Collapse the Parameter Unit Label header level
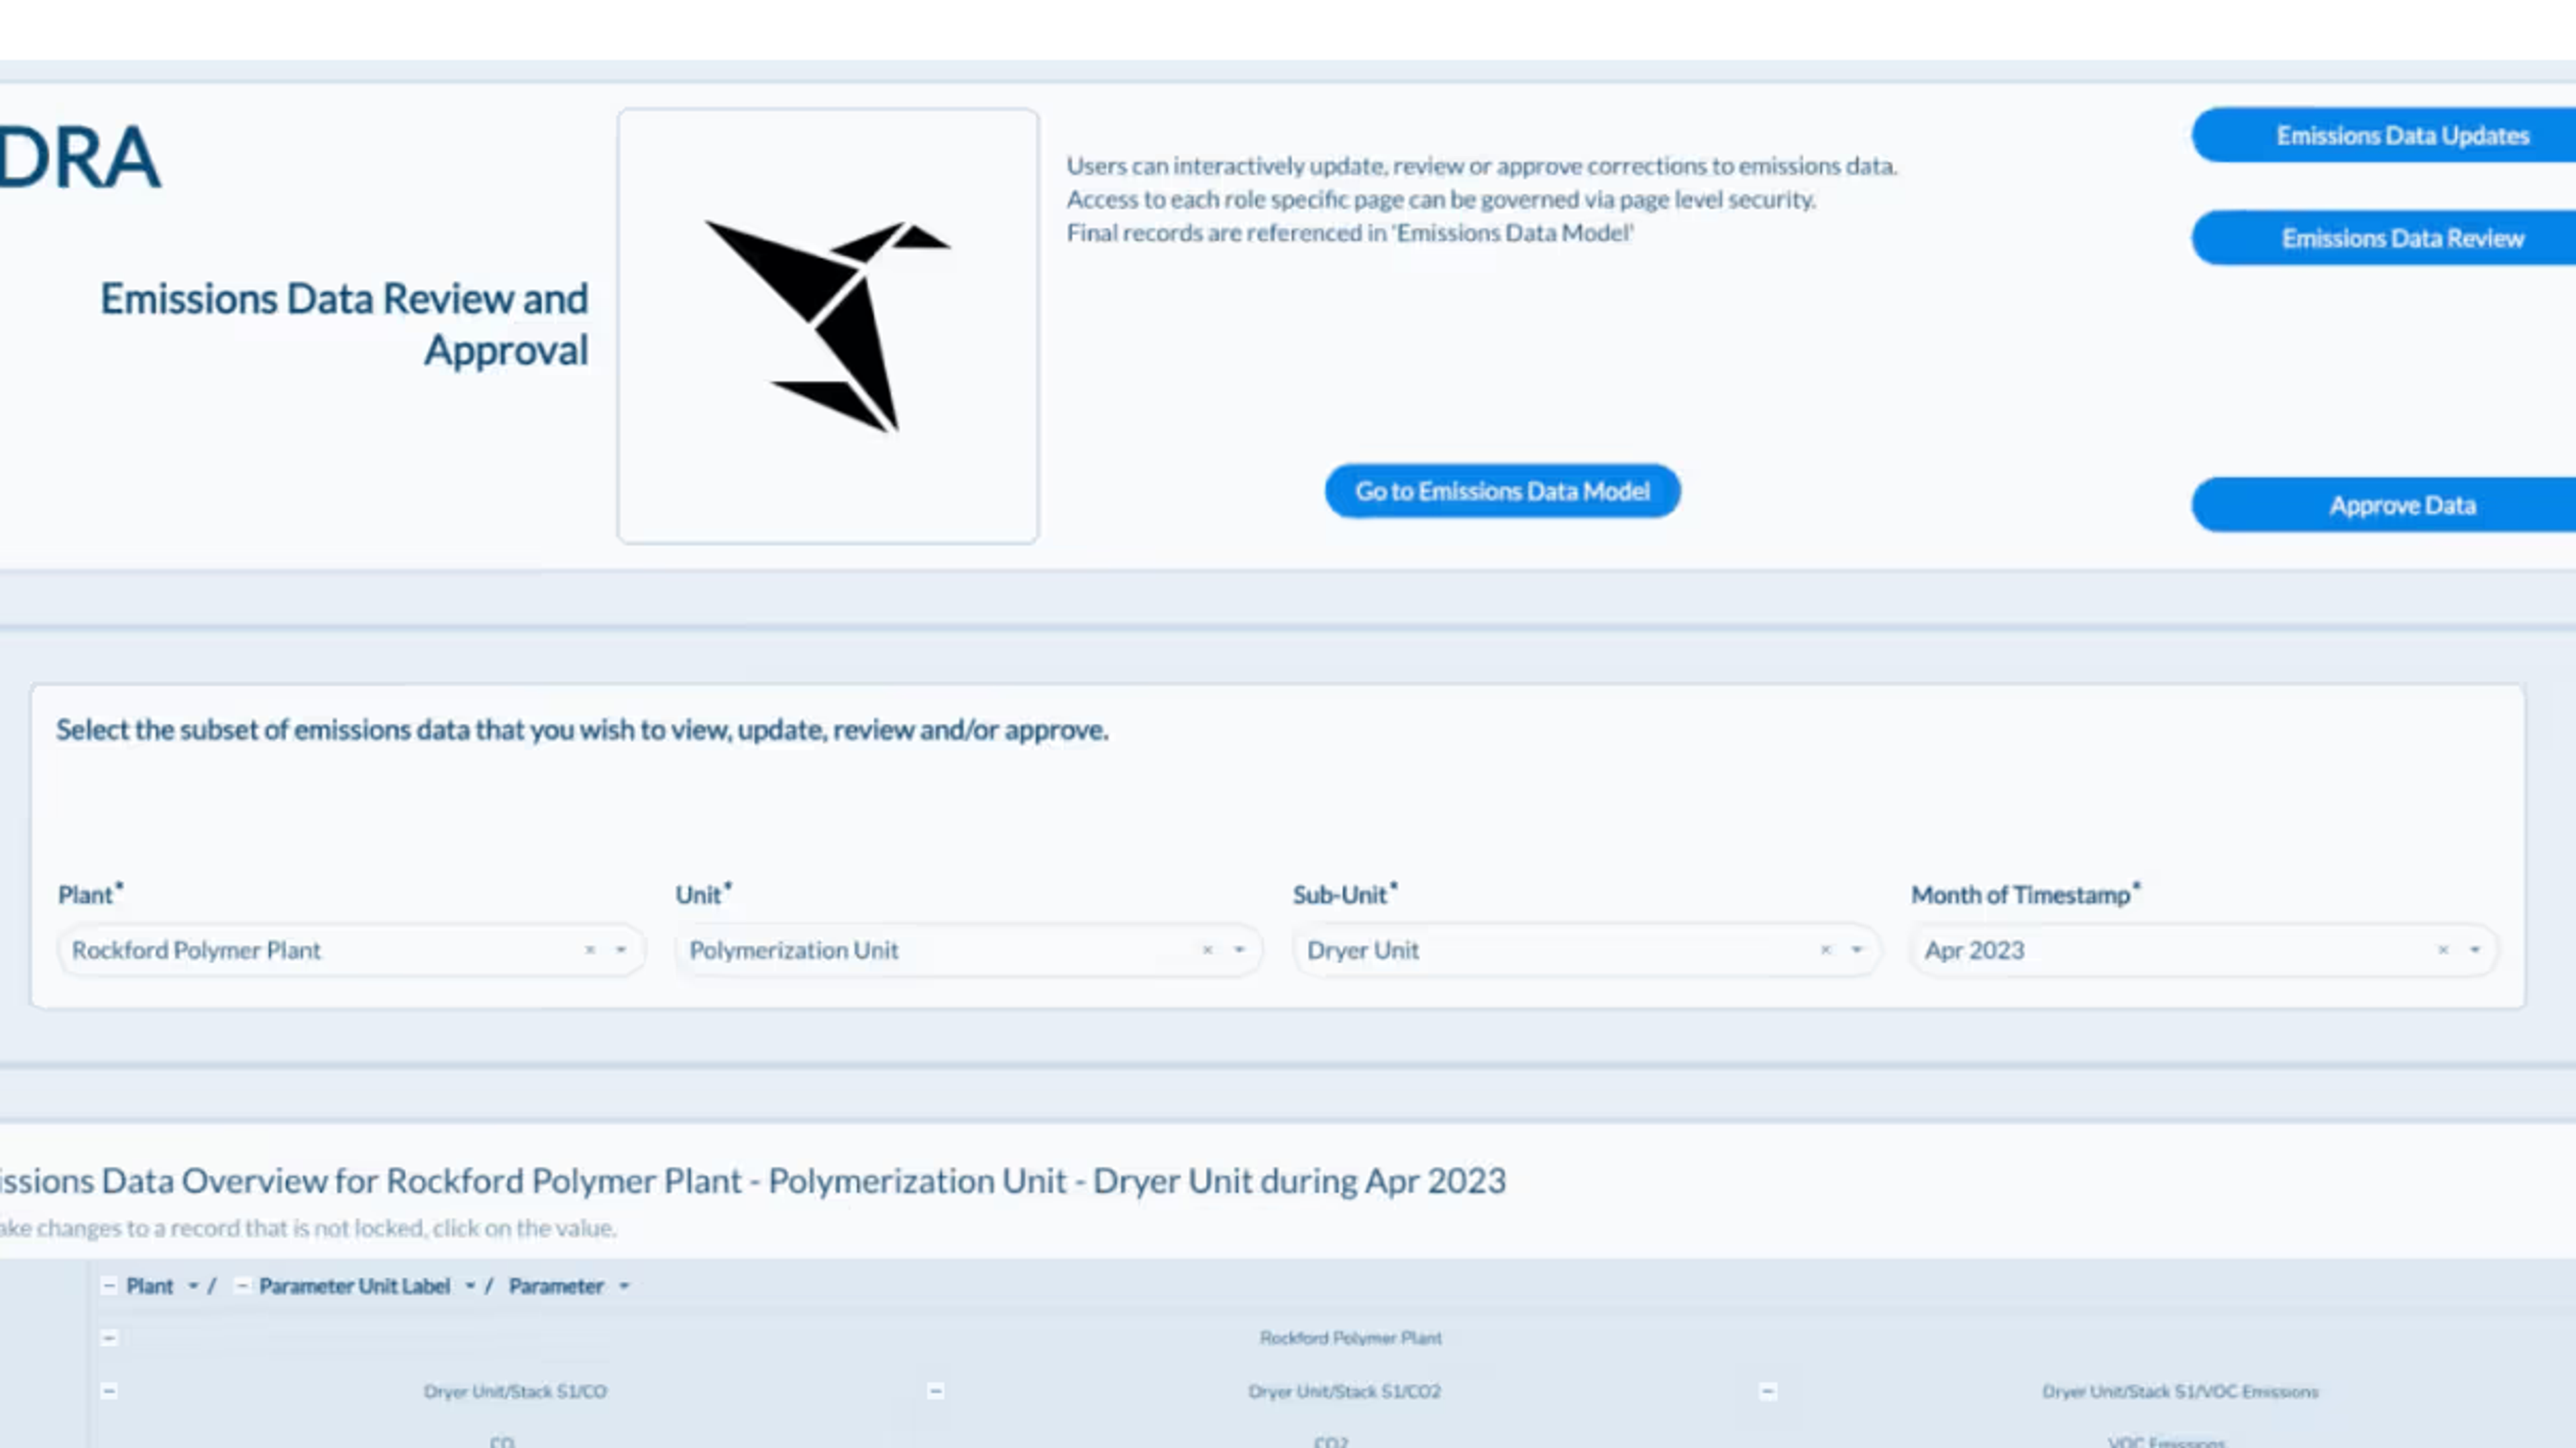The image size is (2576, 1448). pos(241,1285)
